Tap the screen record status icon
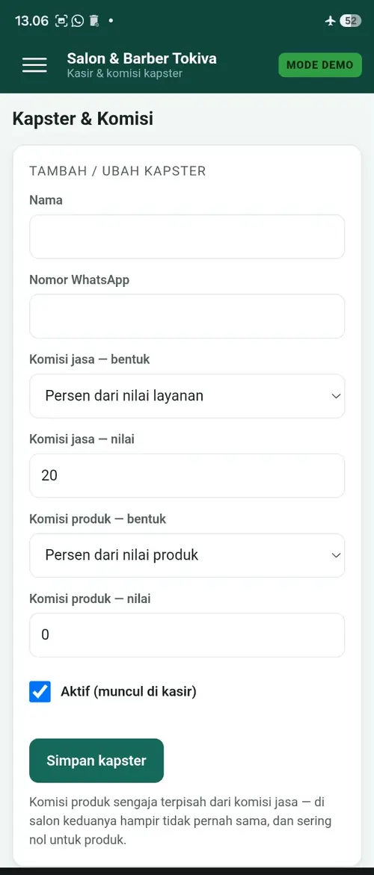 (x=61, y=21)
